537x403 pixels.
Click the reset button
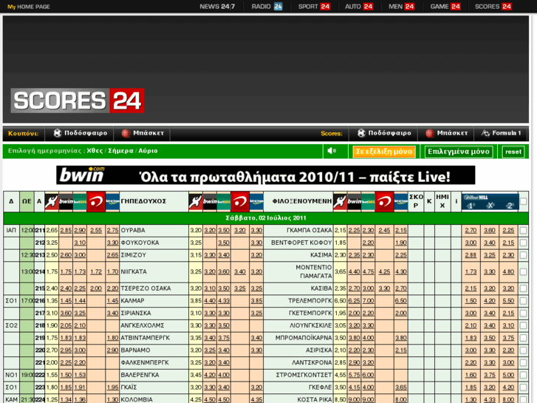513,152
